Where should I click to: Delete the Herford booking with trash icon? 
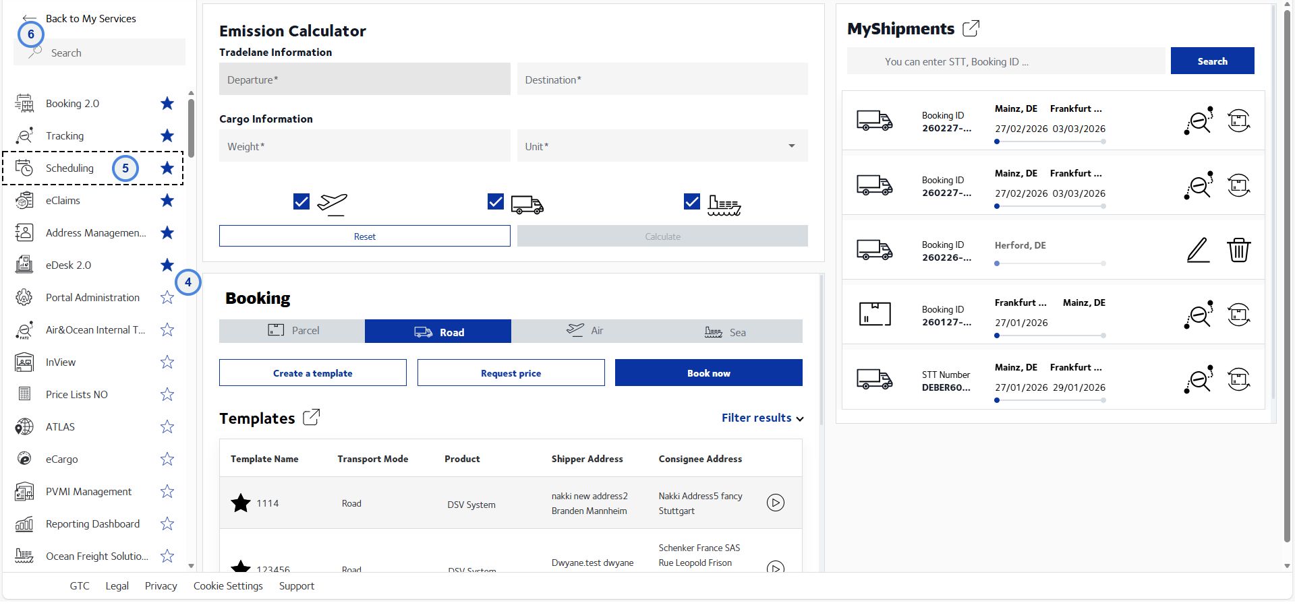click(x=1238, y=250)
